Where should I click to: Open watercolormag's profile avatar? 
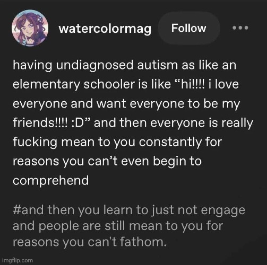(x=30, y=28)
